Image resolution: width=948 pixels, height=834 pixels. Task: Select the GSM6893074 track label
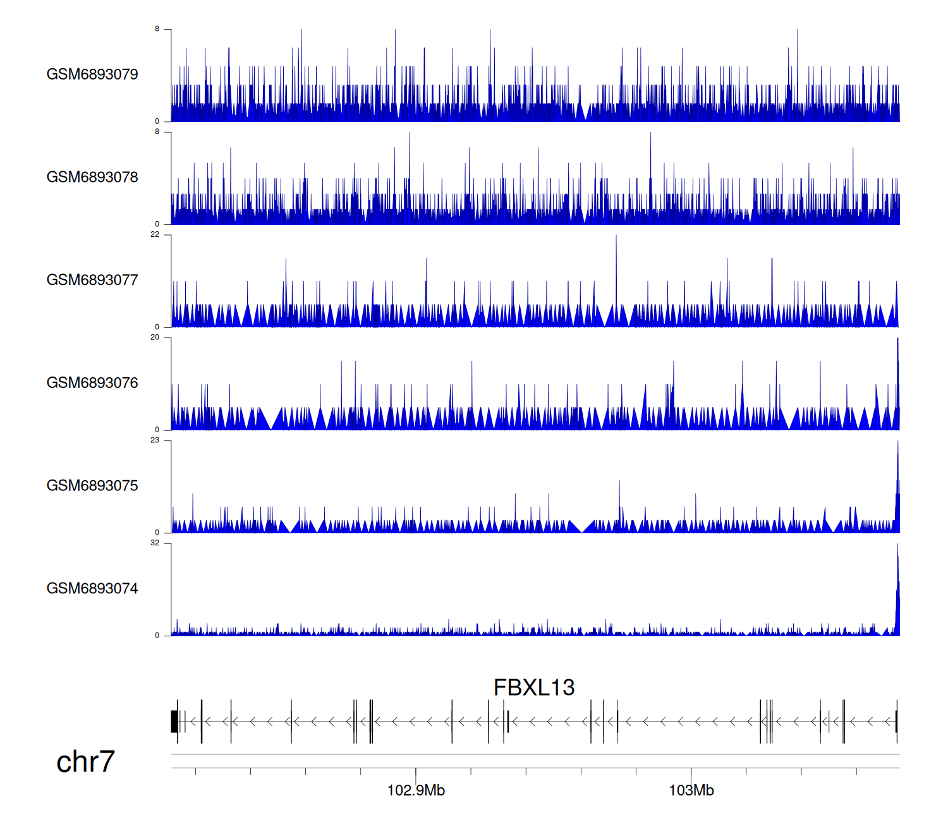pyautogui.click(x=92, y=589)
